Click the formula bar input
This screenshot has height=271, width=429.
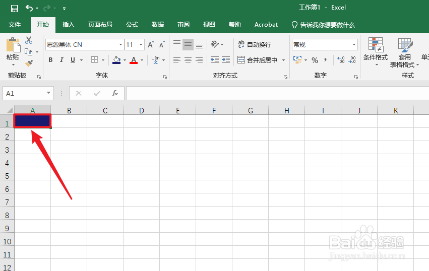277,93
